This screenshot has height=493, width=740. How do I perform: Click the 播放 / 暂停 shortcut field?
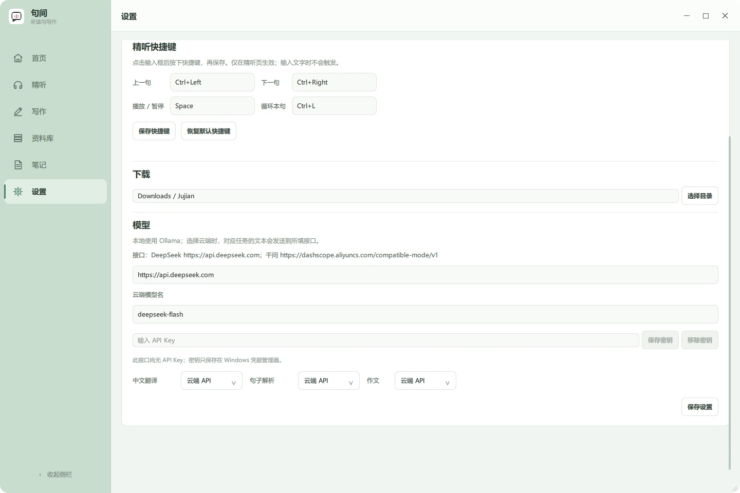[x=212, y=106]
